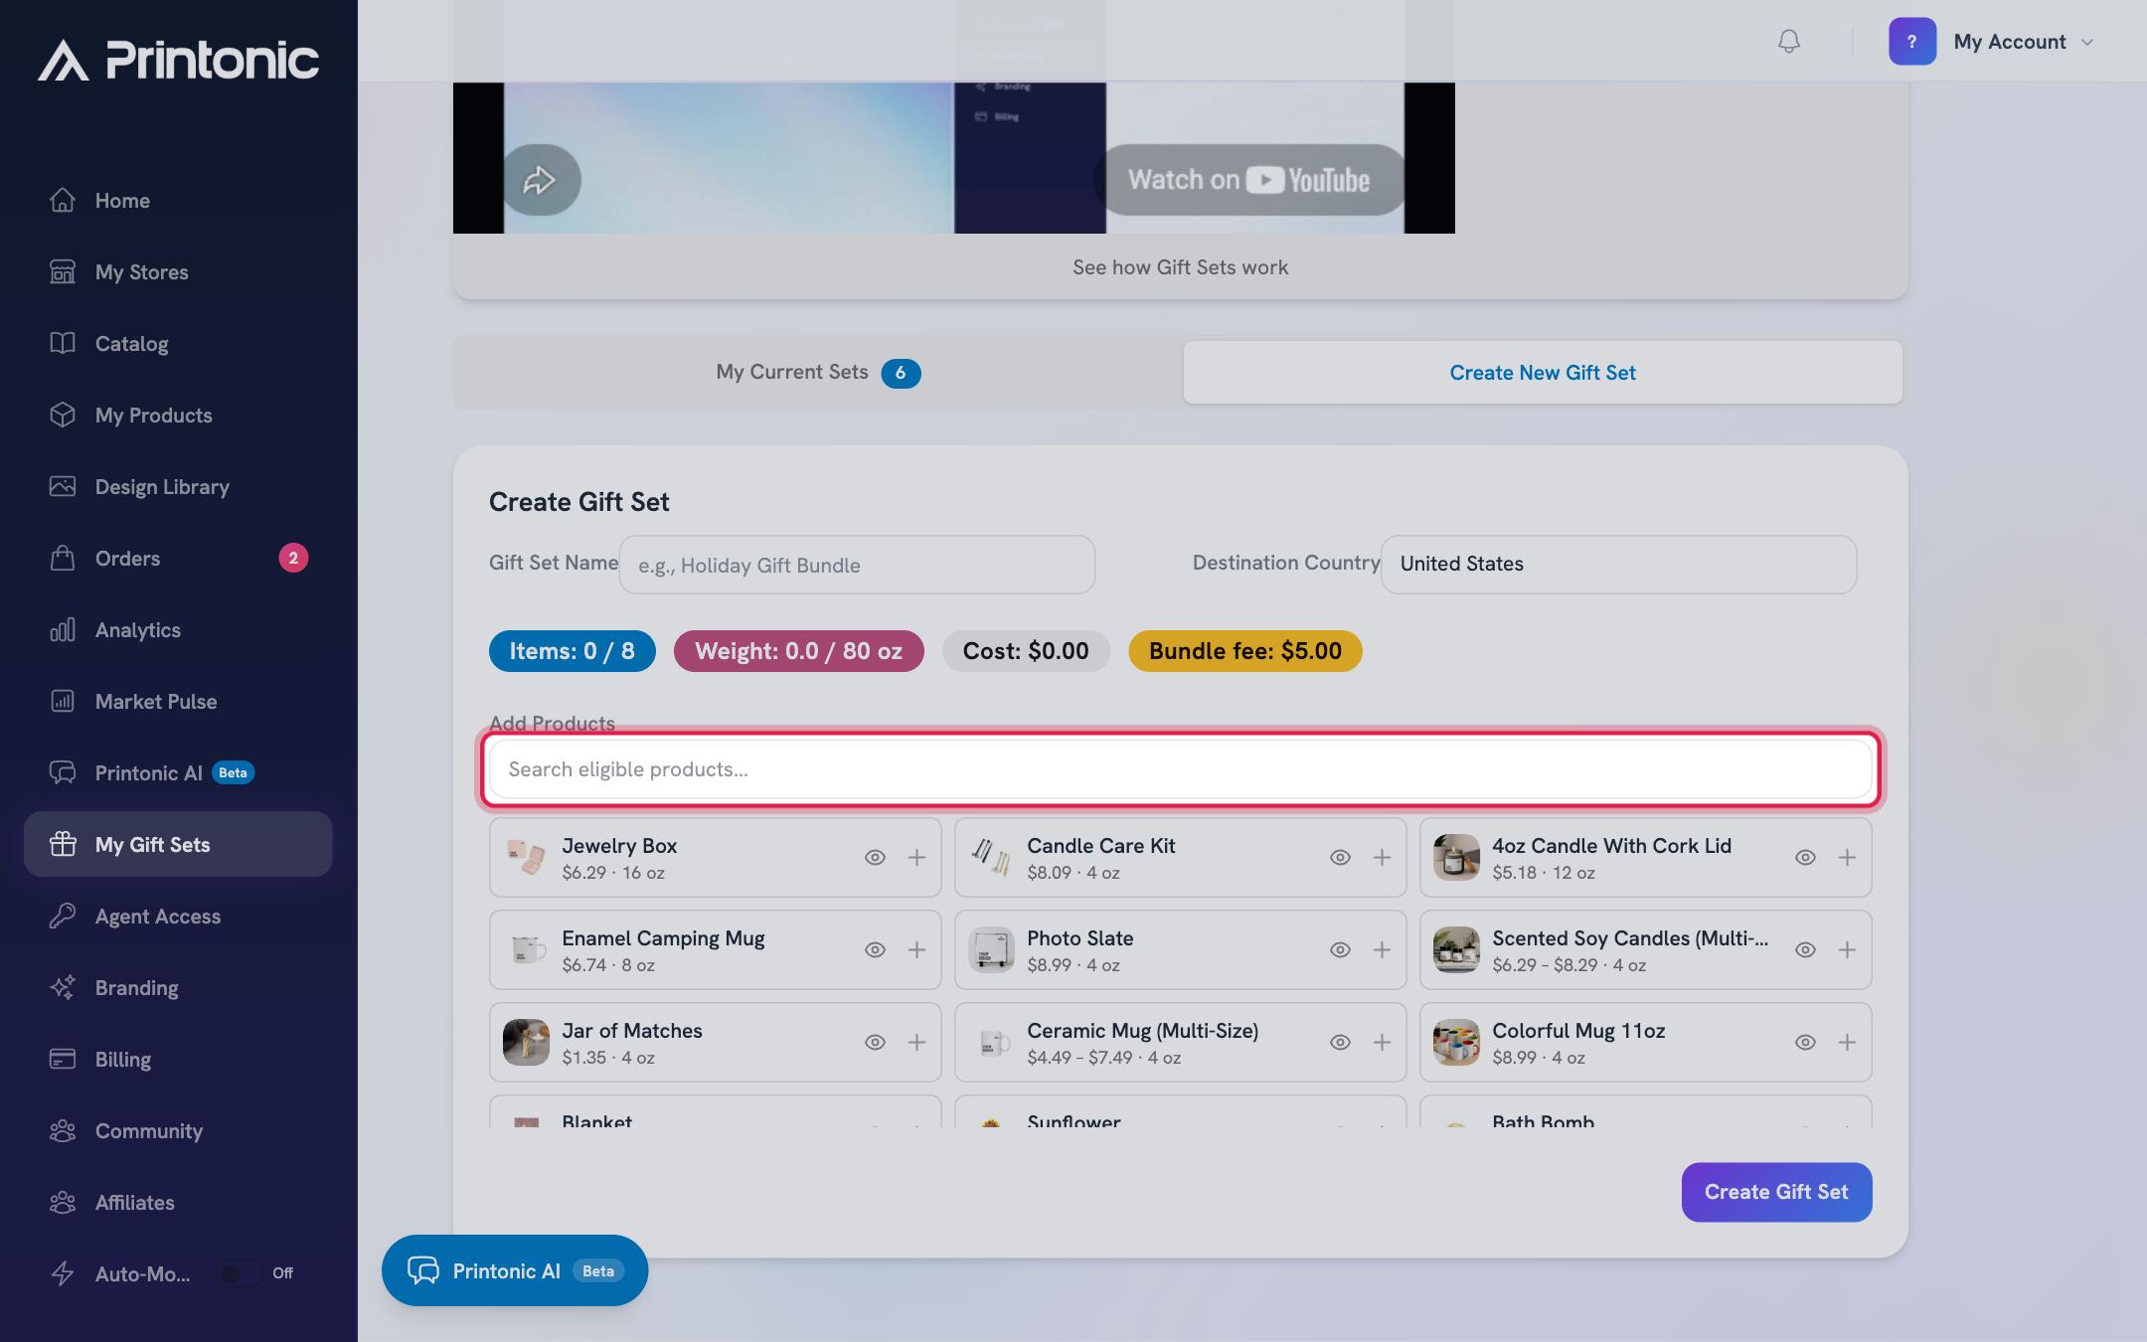Preview 4oz Candle With Cork Lid
The image size is (2147, 1342).
1805,857
